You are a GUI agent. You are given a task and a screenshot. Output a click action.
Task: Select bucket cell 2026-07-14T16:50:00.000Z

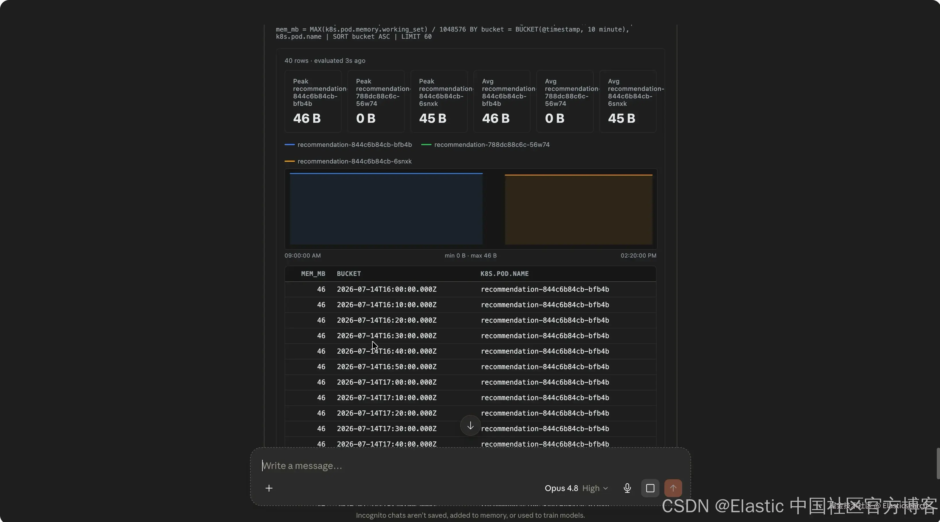[386, 367]
